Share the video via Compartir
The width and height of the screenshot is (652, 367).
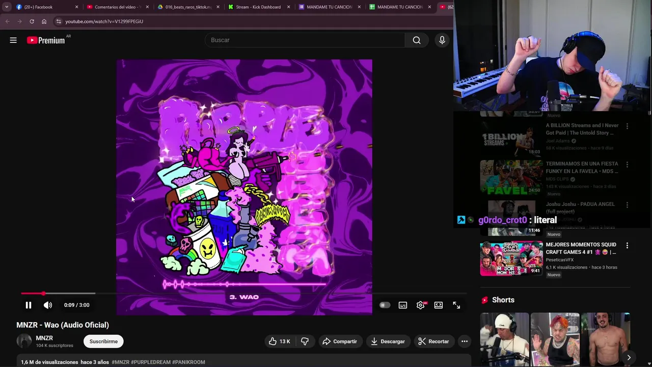(x=340, y=342)
